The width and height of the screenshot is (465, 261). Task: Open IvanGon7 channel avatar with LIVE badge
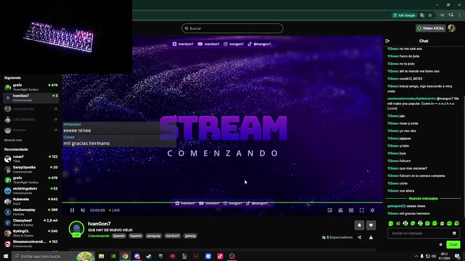[x=76, y=229]
